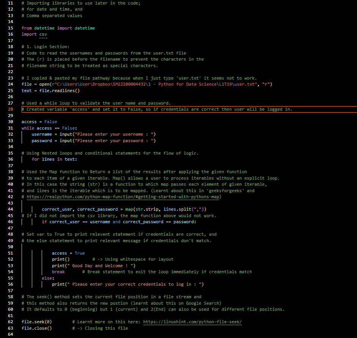Click line number 62 in the gutter
Image resolution: width=357 pixels, height=338 pixels.
[10, 321]
